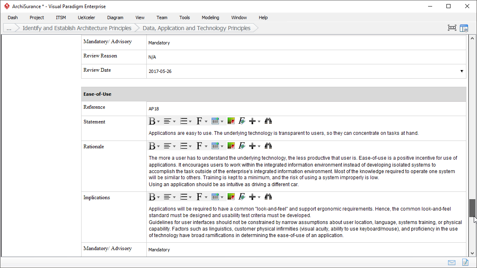Image resolution: width=477 pixels, height=268 pixels.
Task: Click the scrollbar up arrow
Action: coord(472,38)
